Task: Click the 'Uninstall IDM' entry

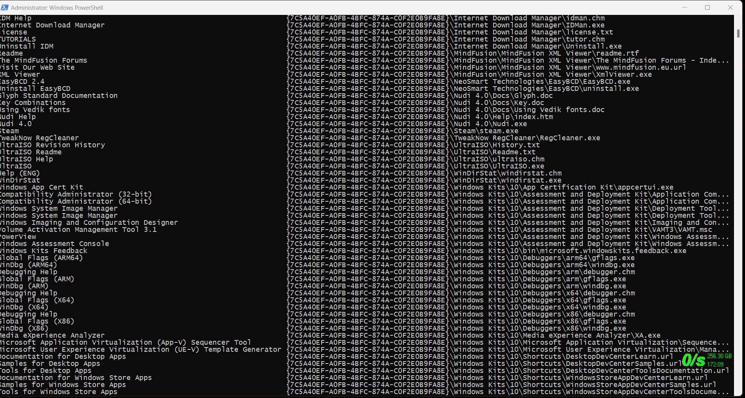Action: 27,46
